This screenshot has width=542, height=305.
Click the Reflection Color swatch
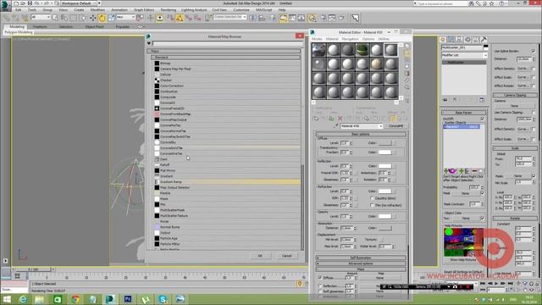[x=384, y=166]
